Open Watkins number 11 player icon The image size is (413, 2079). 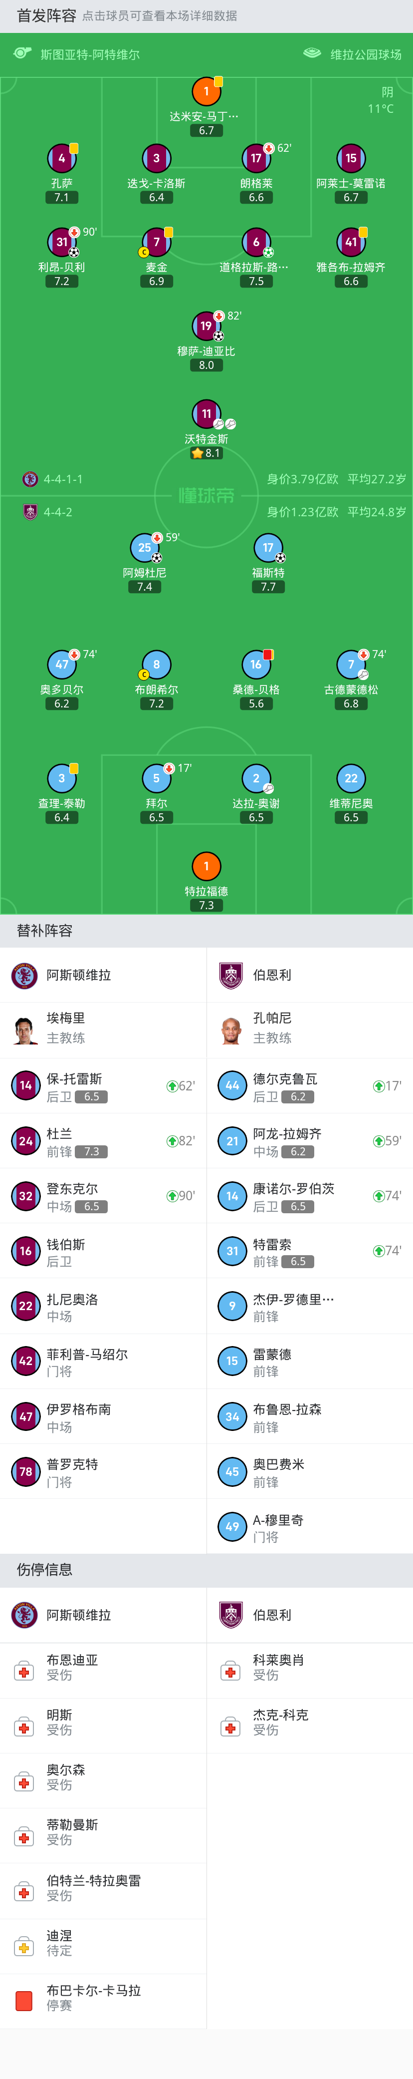(206, 414)
